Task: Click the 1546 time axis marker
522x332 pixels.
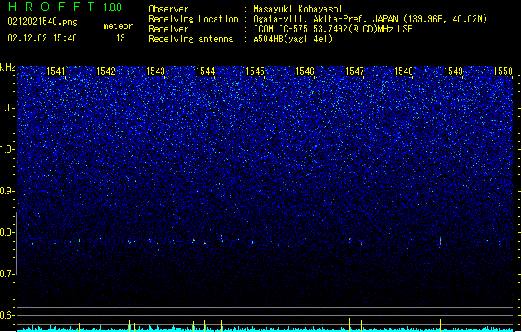Action: [305, 71]
